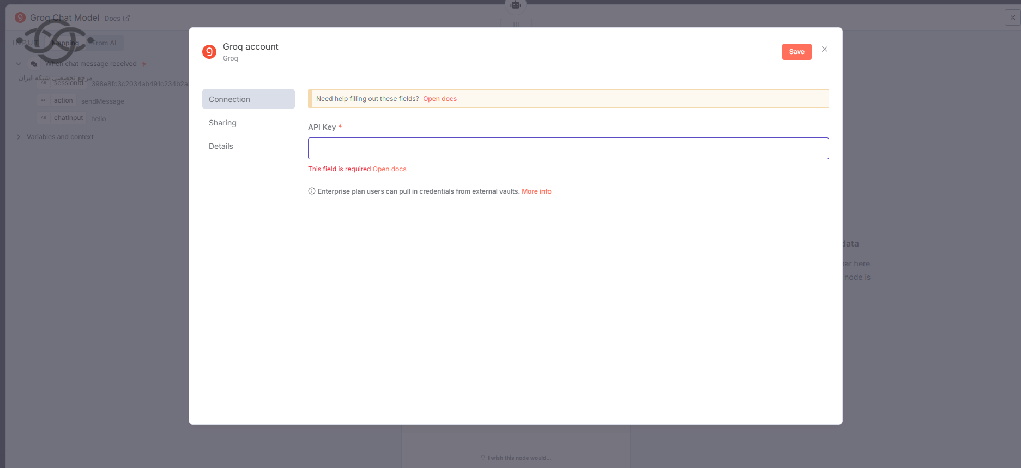Click the 'I wish this node would...' link
Image resolution: width=1021 pixels, height=468 pixels.
pos(519,458)
